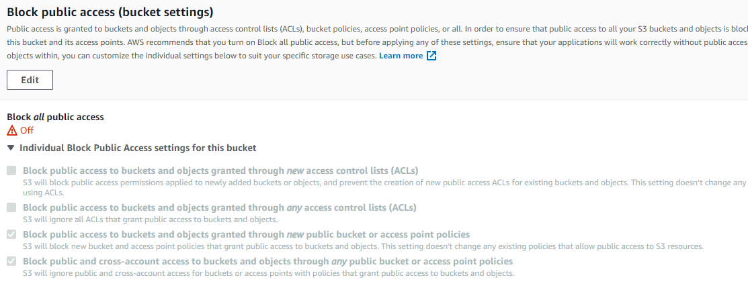Open the Learn more link
This screenshot has height=296, width=748.
[401, 56]
